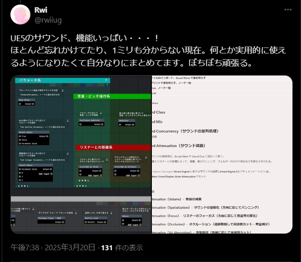Click the Sound Mix heading in the notes
The height and width of the screenshot is (262, 301).
157,122
